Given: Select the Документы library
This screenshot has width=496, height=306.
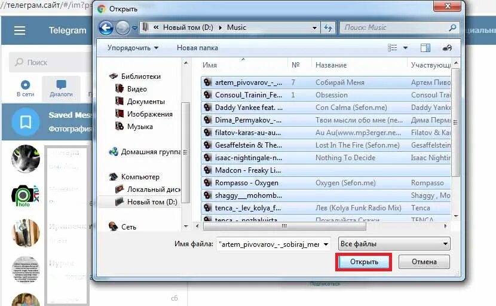Looking at the screenshot, I should click(x=140, y=102).
